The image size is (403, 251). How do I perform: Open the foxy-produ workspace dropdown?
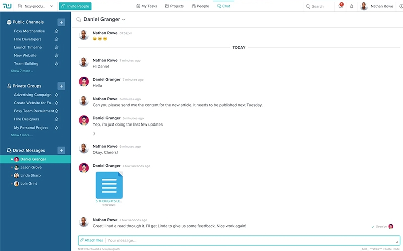(35, 6)
